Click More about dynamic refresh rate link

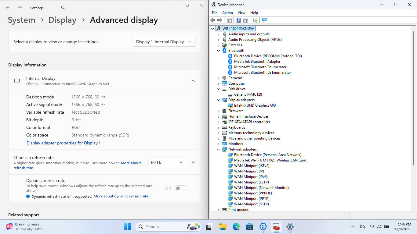coord(121,196)
